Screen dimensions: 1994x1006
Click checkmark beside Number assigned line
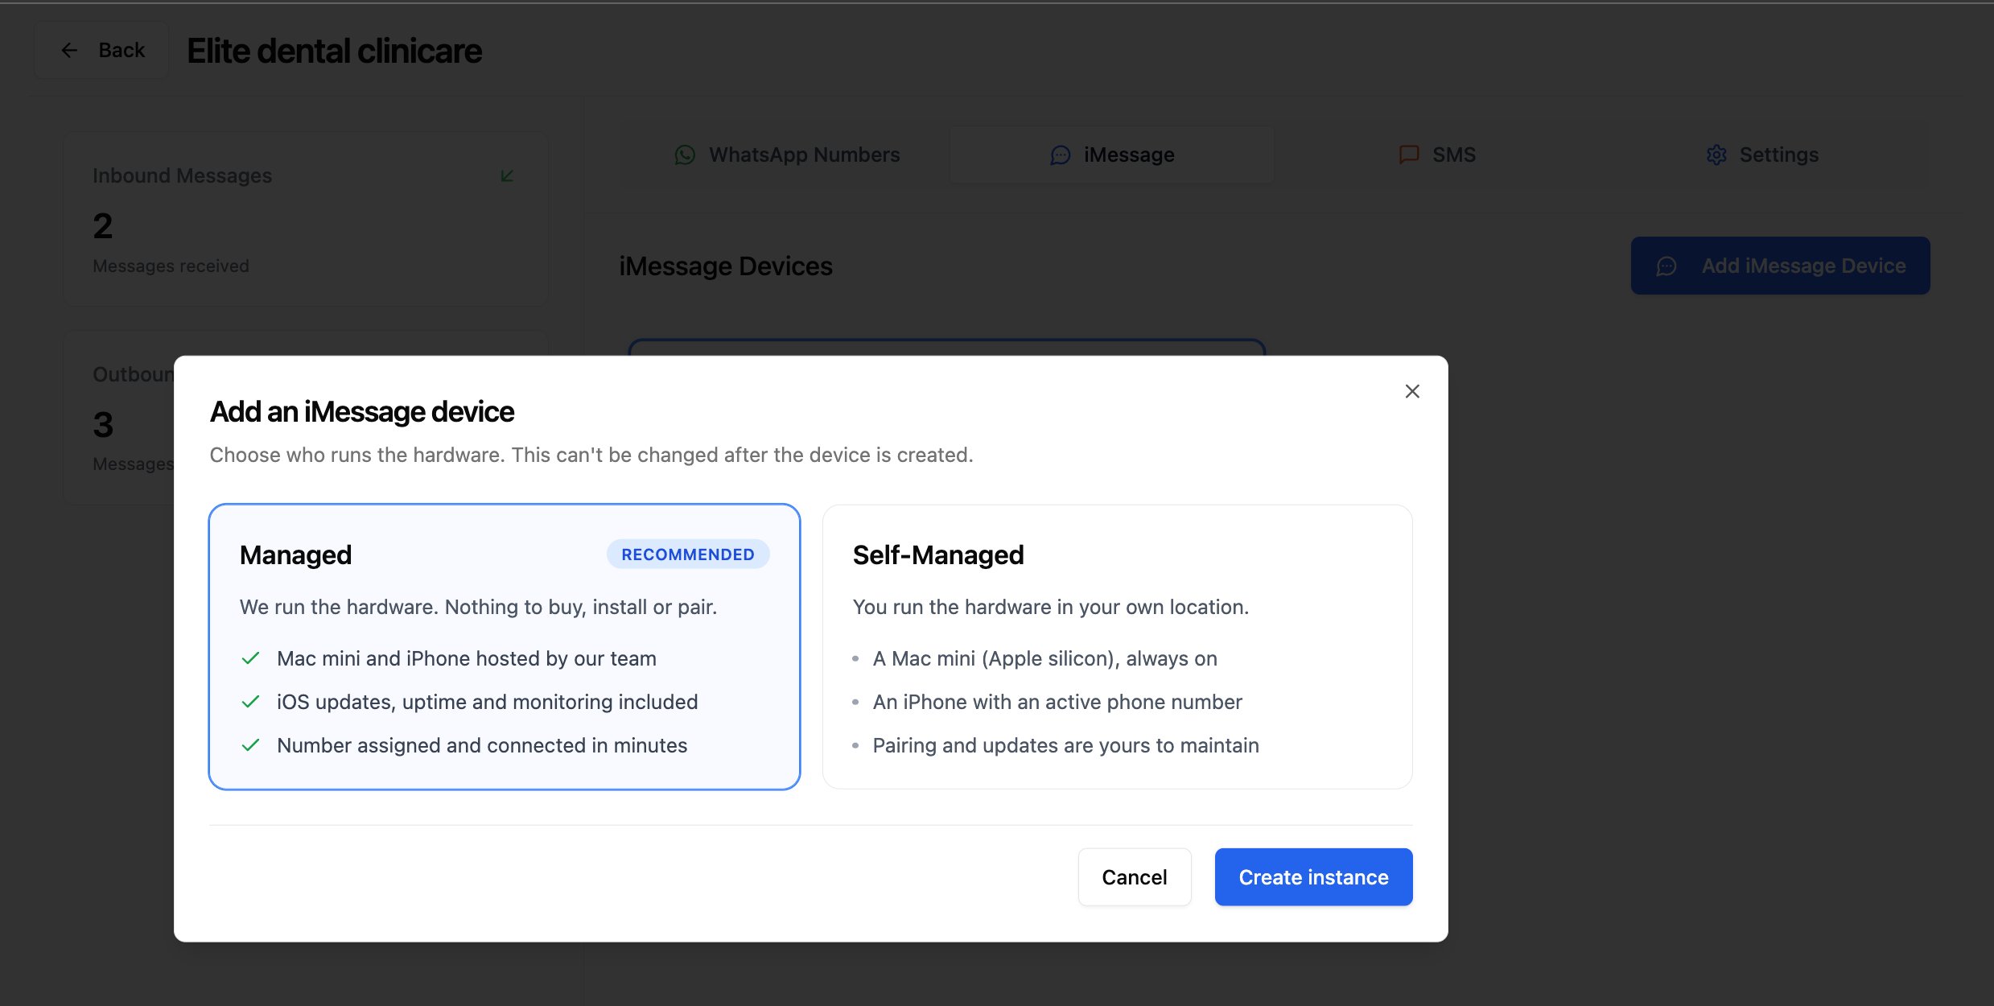(250, 745)
